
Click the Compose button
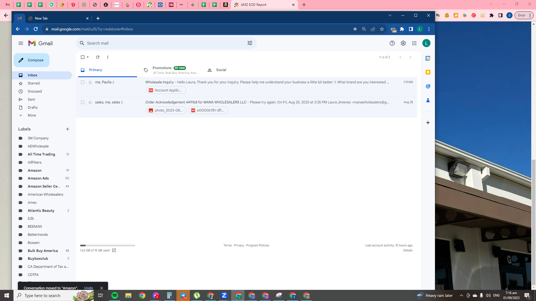(x=32, y=60)
